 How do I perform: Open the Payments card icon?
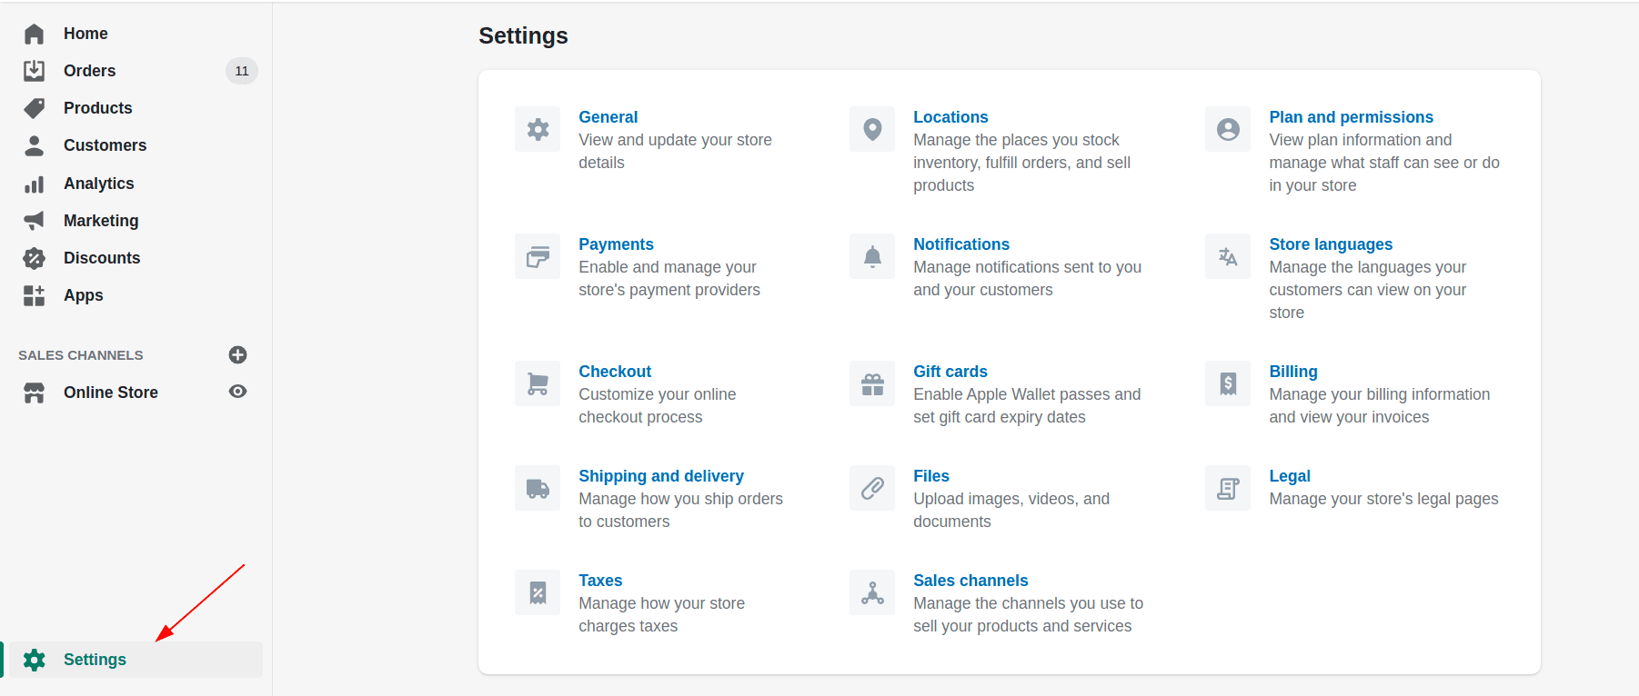538,256
